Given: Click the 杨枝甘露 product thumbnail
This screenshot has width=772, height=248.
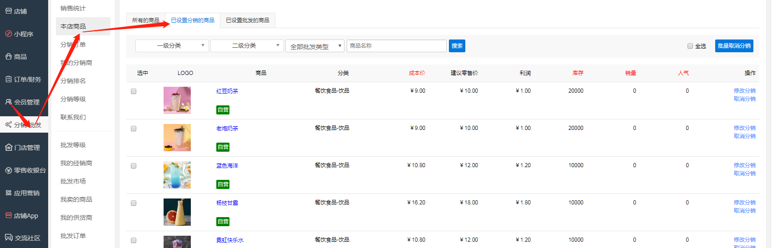Looking at the screenshot, I should 177,212.
